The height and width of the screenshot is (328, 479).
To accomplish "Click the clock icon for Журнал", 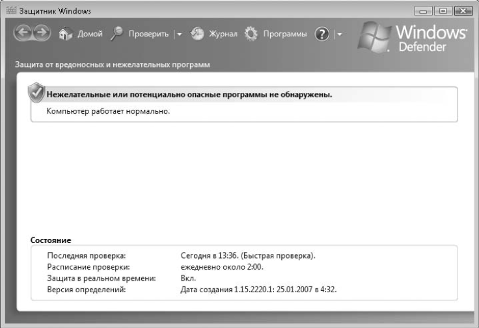I will [x=197, y=34].
